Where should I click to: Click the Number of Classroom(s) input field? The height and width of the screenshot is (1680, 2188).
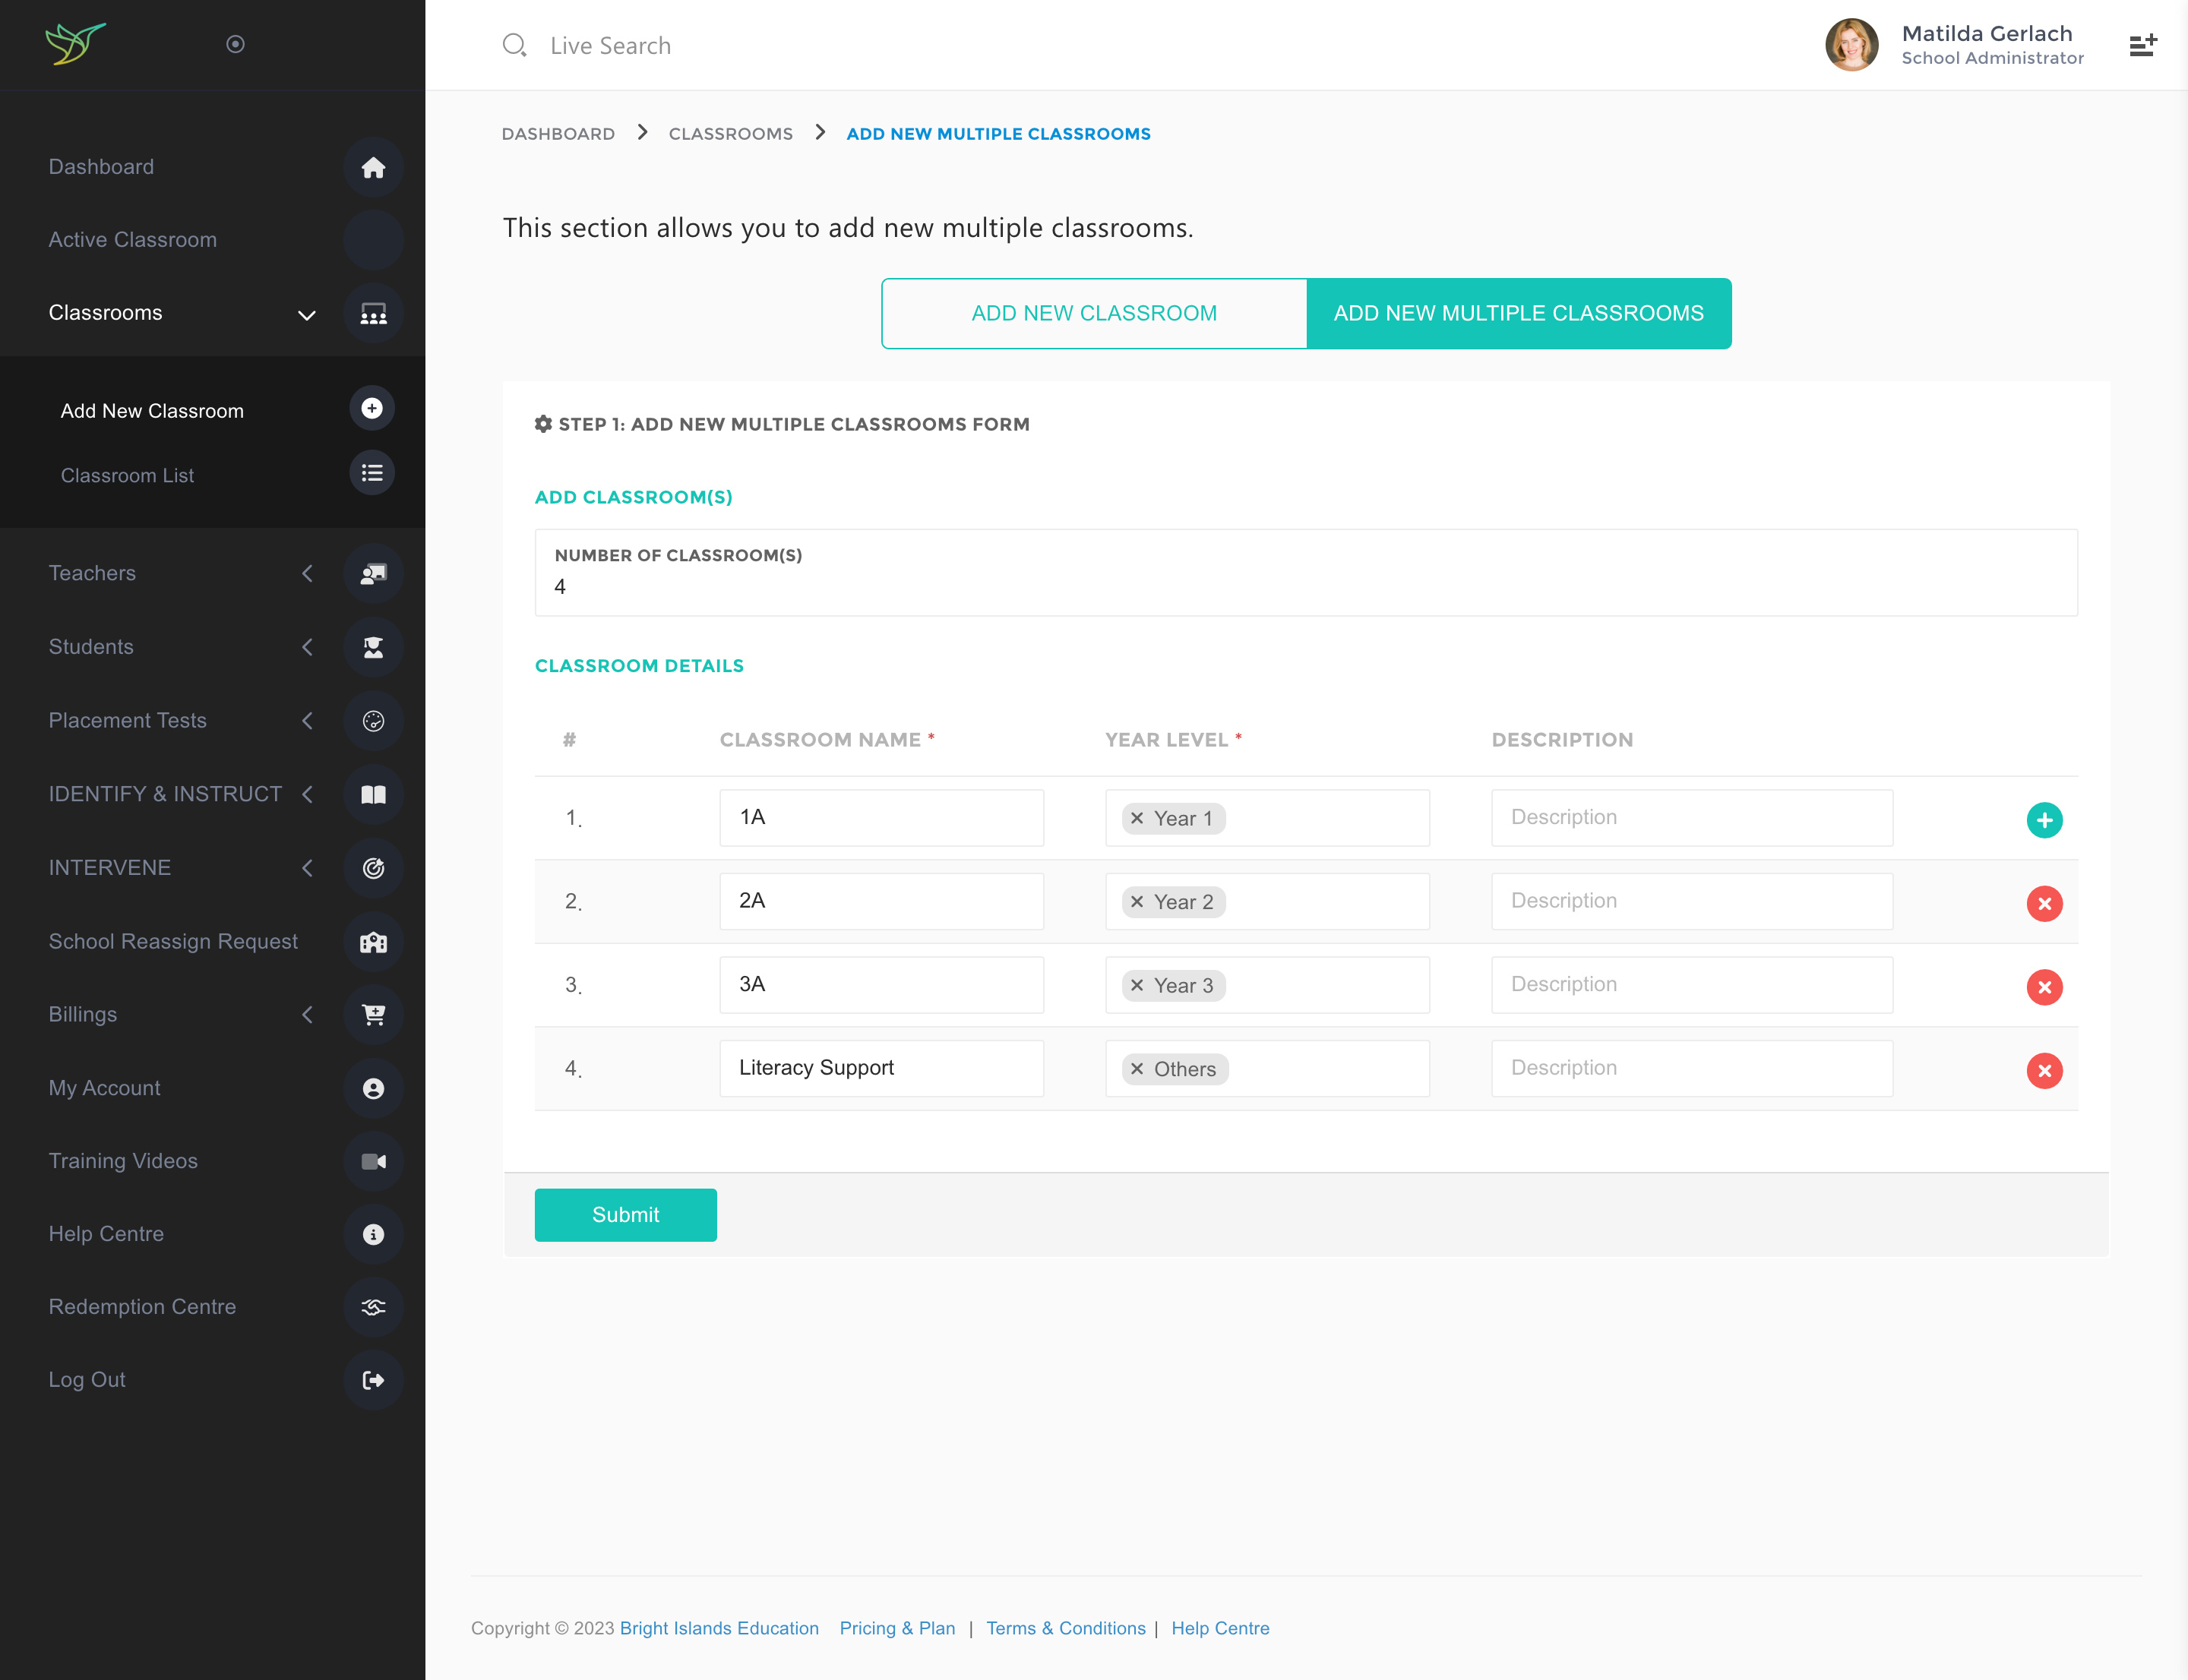(1304, 587)
